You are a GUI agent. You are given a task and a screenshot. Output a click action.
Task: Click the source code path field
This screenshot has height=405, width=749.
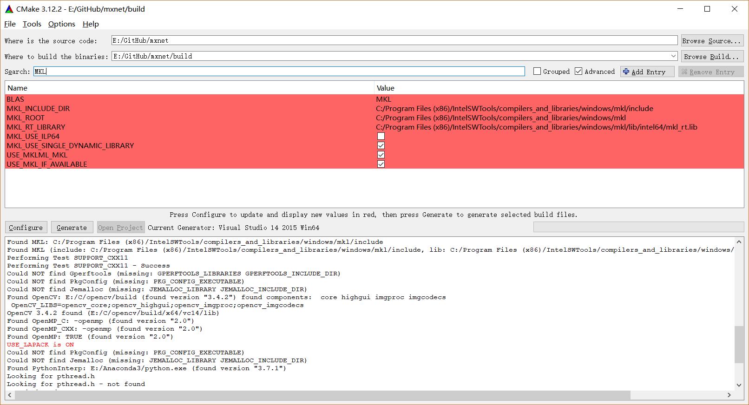pos(394,40)
